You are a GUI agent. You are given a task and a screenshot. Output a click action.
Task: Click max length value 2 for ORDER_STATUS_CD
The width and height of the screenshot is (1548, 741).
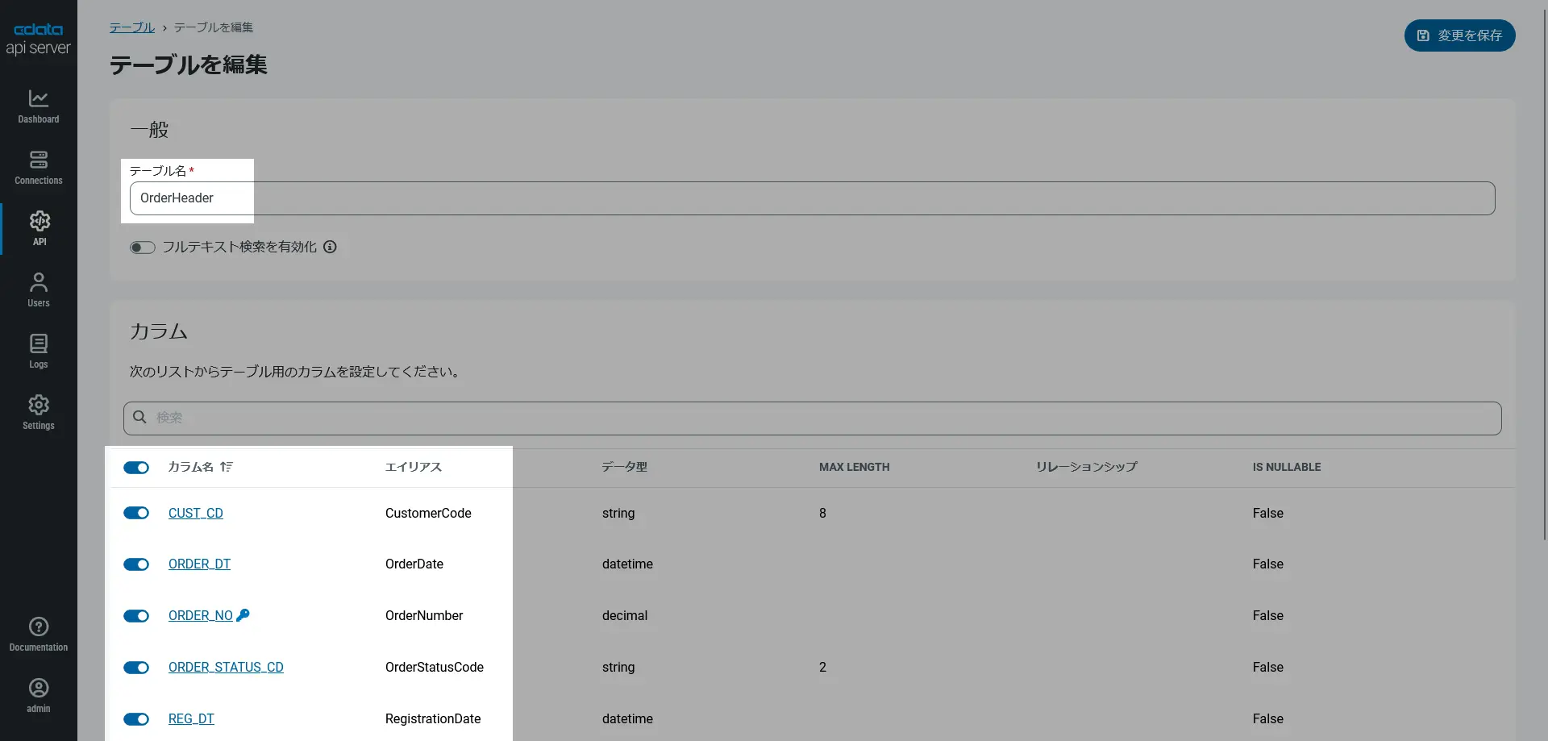pyautogui.click(x=822, y=667)
